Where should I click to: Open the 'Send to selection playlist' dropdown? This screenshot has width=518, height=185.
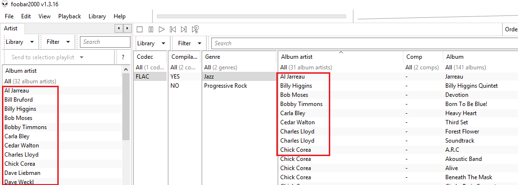click(x=48, y=57)
